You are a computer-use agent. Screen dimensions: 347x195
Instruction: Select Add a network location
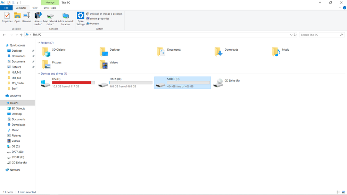66,19
